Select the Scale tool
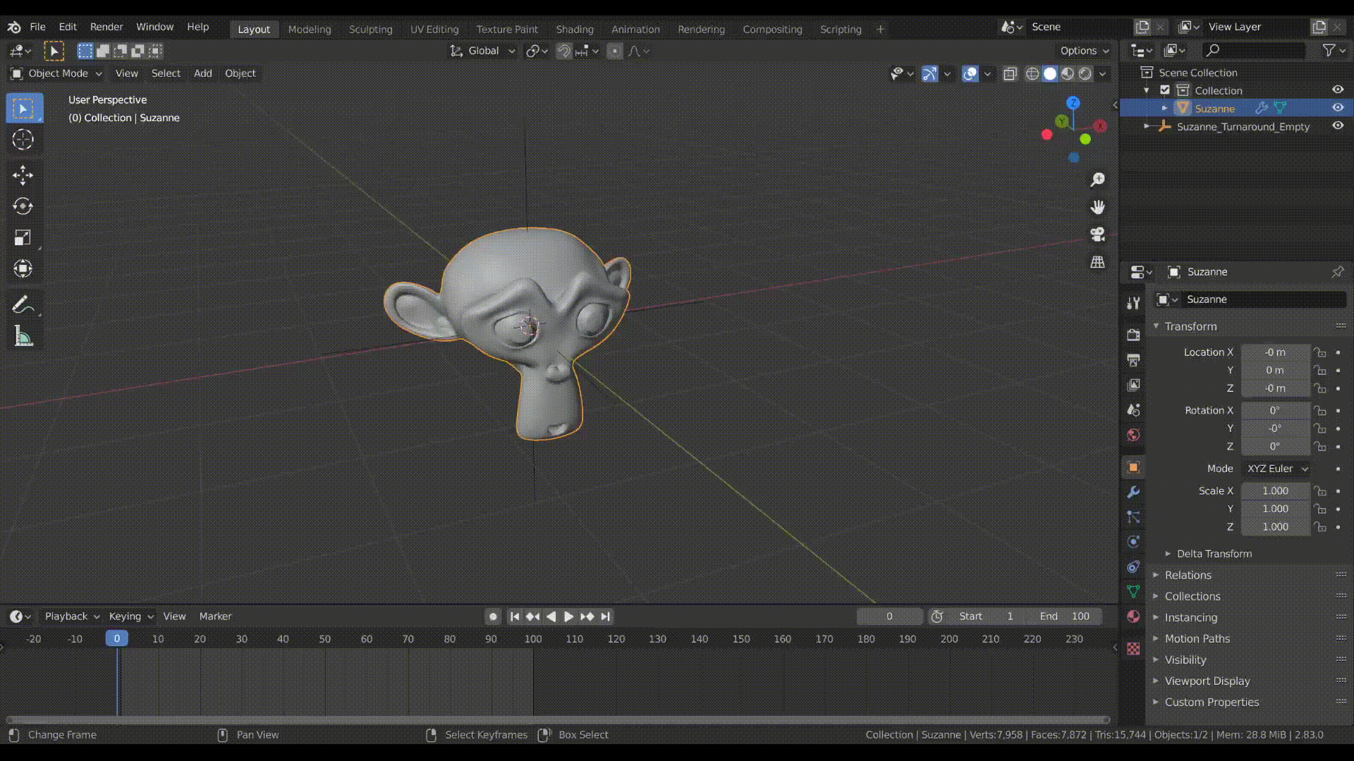 click(x=23, y=237)
